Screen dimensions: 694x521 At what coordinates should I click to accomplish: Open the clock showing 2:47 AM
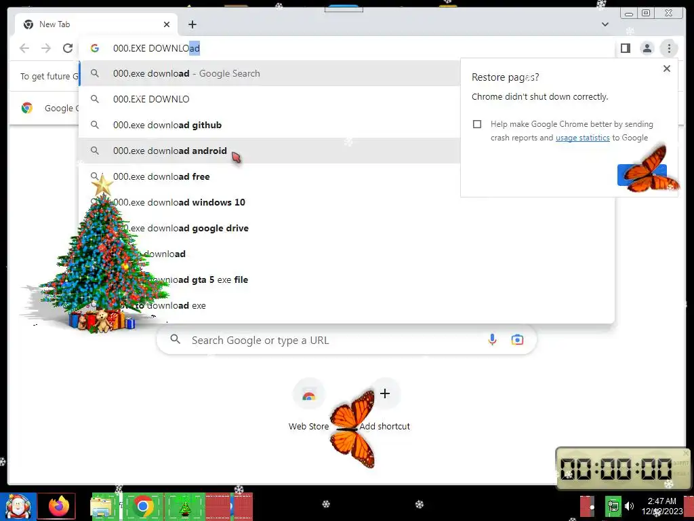[x=662, y=506]
